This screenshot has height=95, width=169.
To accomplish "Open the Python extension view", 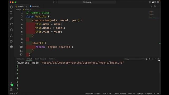I will [x=11, y=47].
